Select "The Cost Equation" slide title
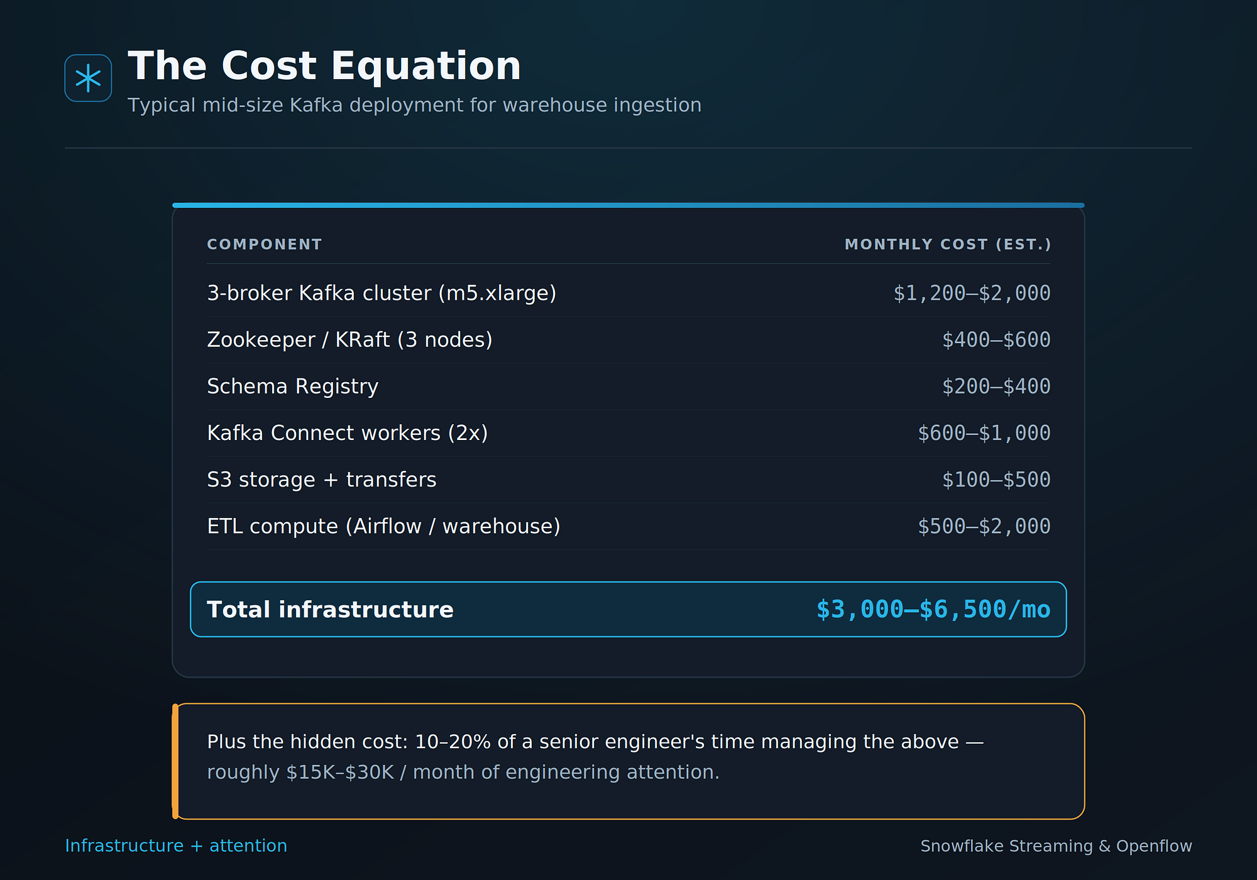1257x880 pixels. (x=324, y=66)
